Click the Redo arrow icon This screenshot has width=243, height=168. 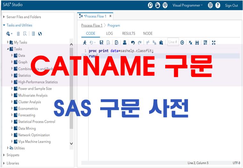(x=140, y=42)
